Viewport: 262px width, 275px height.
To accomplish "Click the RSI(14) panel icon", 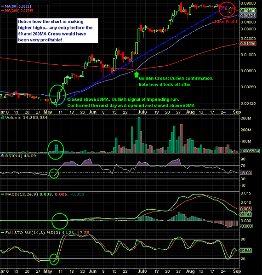I will (x=2, y=156).
